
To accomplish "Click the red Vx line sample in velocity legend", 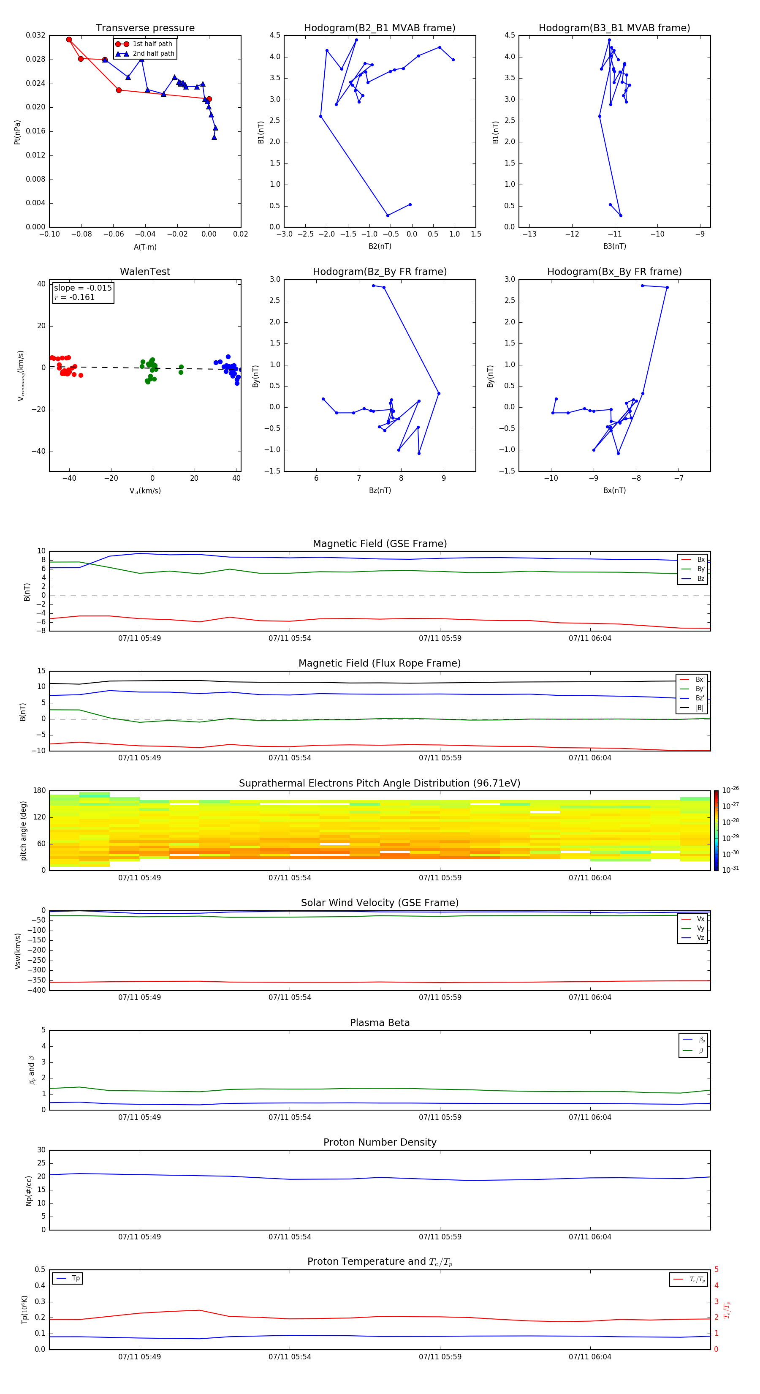I will click(x=686, y=919).
